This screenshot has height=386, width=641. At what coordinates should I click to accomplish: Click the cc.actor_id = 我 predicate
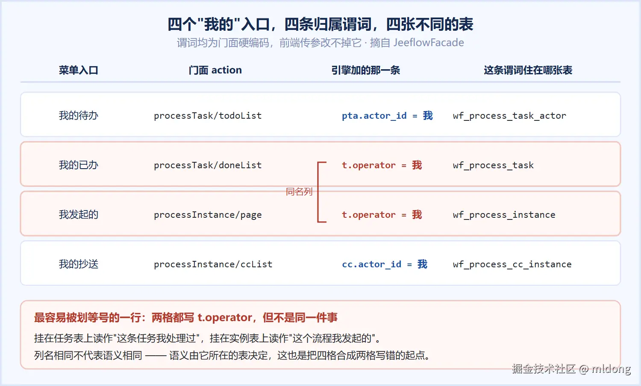point(385,264)
